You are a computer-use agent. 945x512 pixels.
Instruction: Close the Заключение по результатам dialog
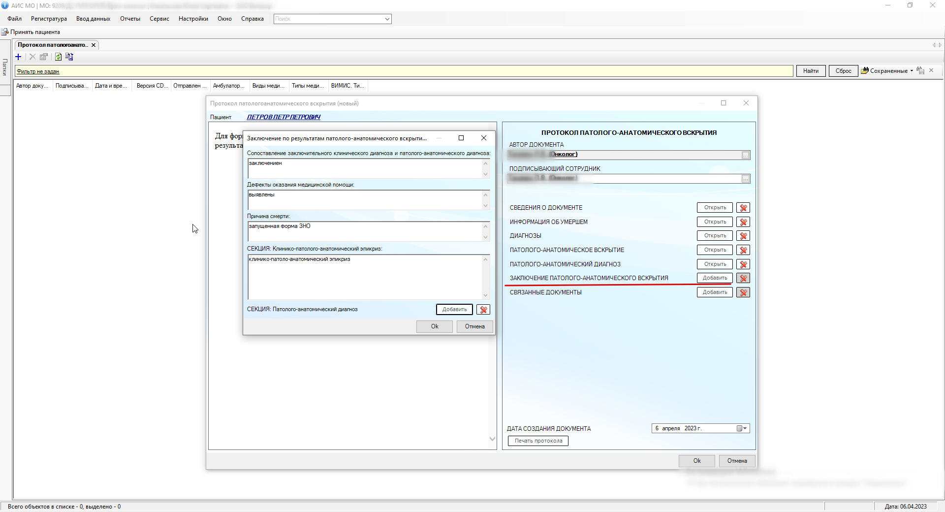[484, 138]
